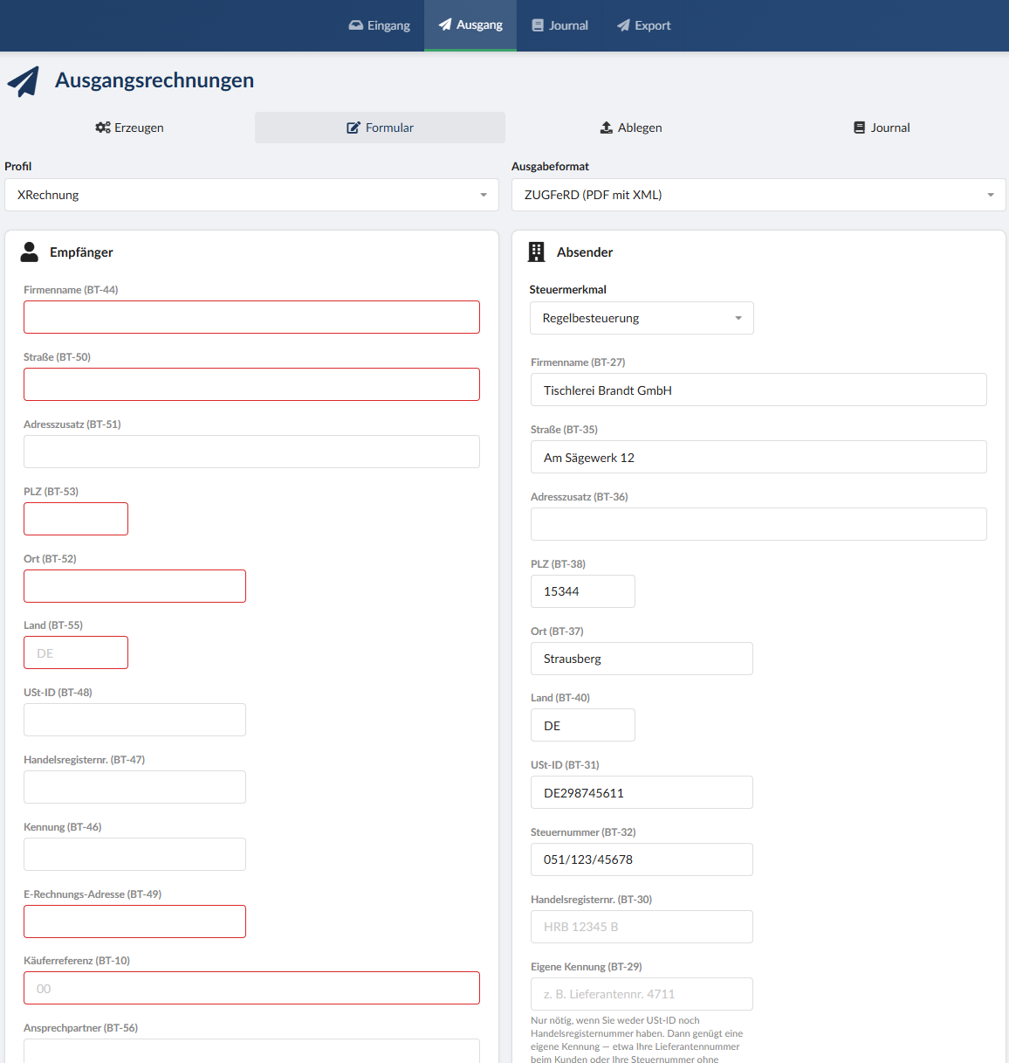Expand the Steuermerkmal dropdown showing Regelbesteuerung
The width and height of the screenshot is (1009, 1063).
tap(642, 318)
